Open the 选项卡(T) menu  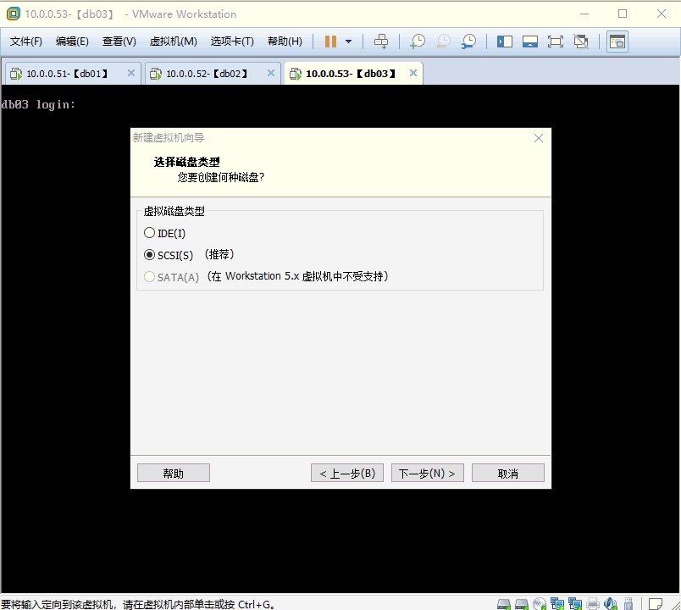[232, 42]
